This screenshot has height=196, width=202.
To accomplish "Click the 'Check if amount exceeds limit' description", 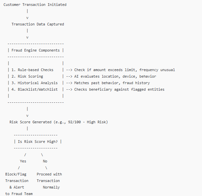I will [105, 70].
